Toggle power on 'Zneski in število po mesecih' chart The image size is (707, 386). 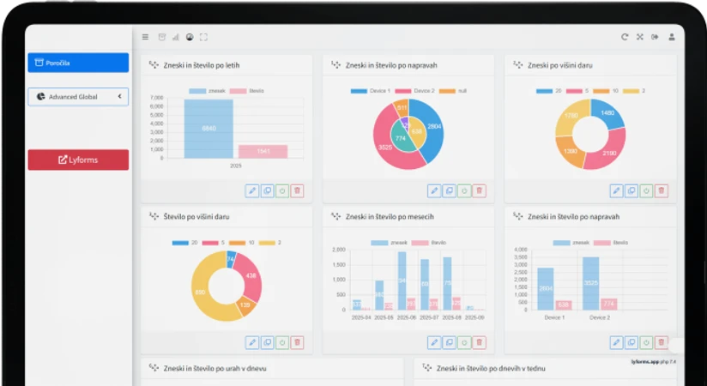tap(463, 342)
